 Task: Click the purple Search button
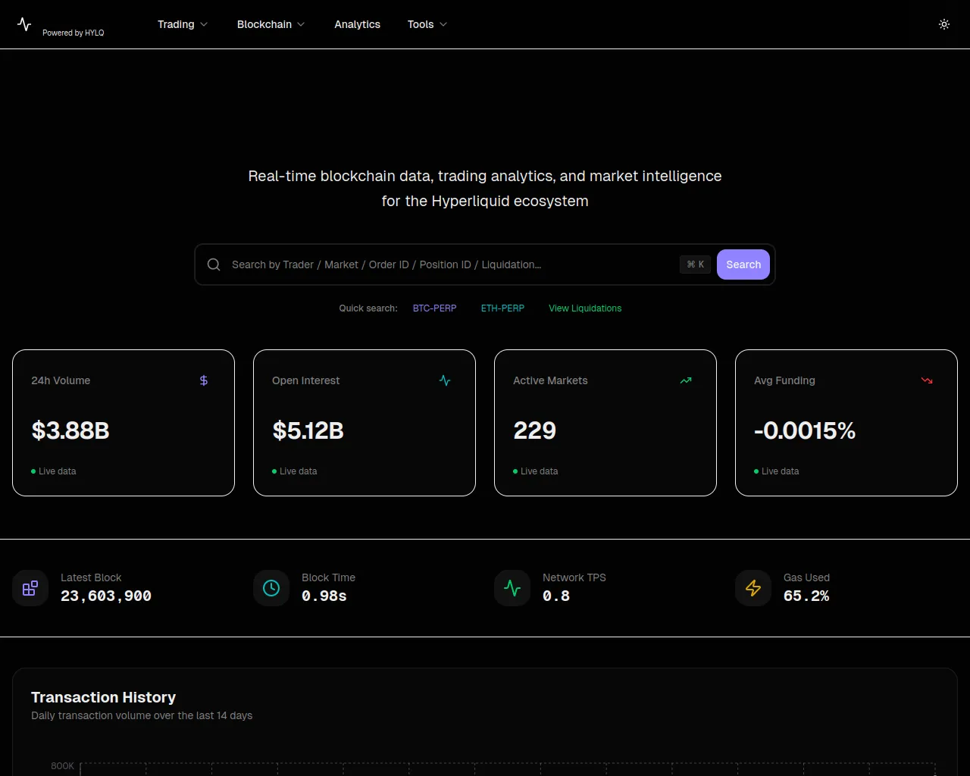743,264
